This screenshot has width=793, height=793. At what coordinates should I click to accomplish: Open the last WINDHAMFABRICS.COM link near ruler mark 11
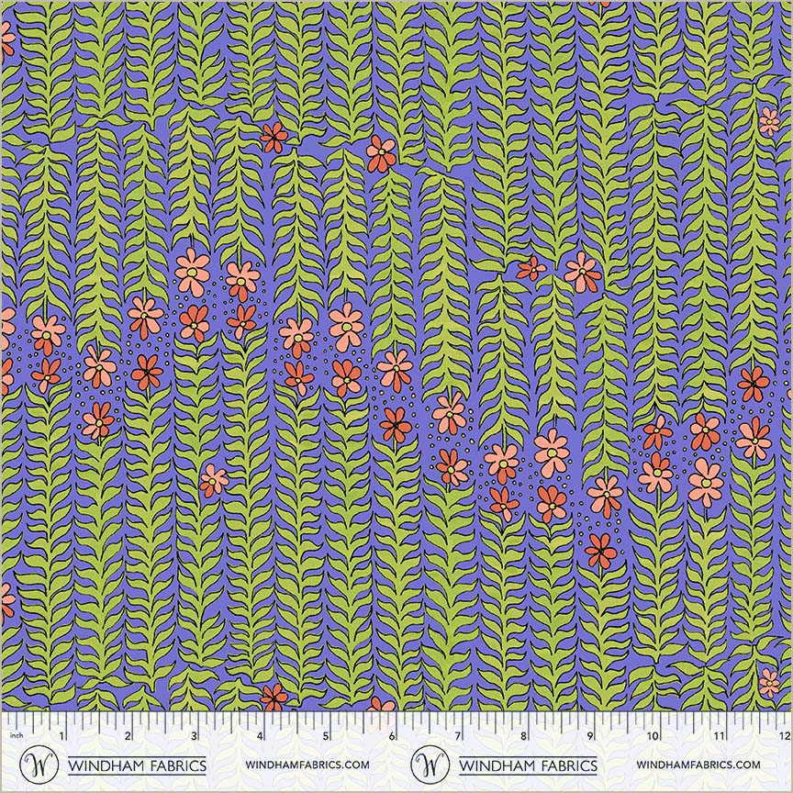pyautogui.click(x=698, y=765)
